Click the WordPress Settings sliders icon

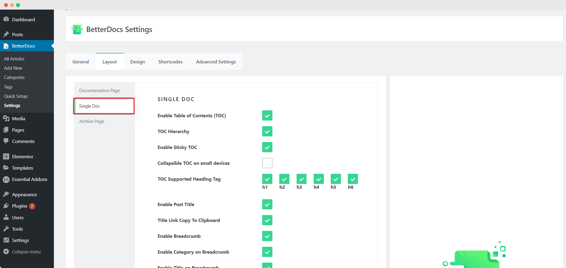click(6, 240)
